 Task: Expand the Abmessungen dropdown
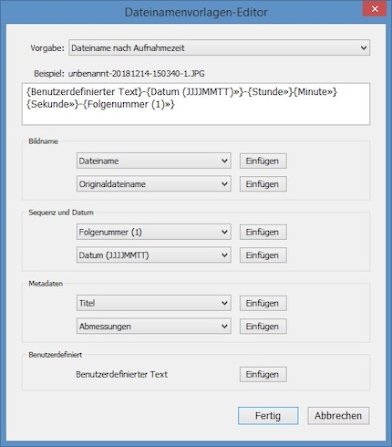pos(154,327)
